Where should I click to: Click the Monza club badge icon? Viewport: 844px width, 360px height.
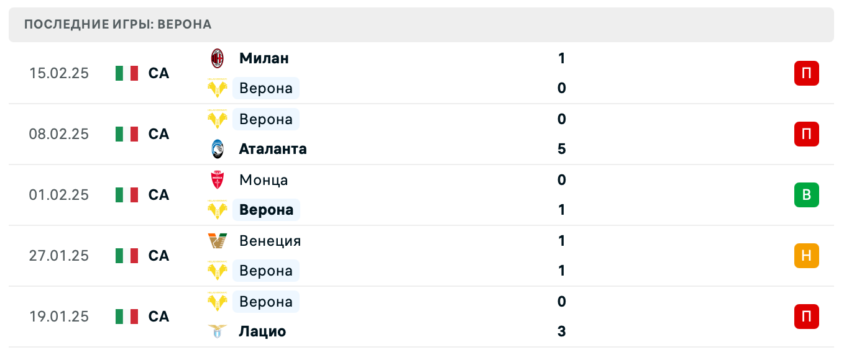click(219, 180)
